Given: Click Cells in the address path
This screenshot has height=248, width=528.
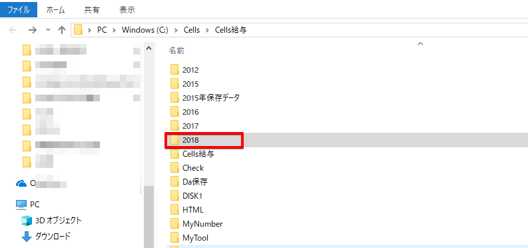Looking at the screenshot, I should pos(192,30).
